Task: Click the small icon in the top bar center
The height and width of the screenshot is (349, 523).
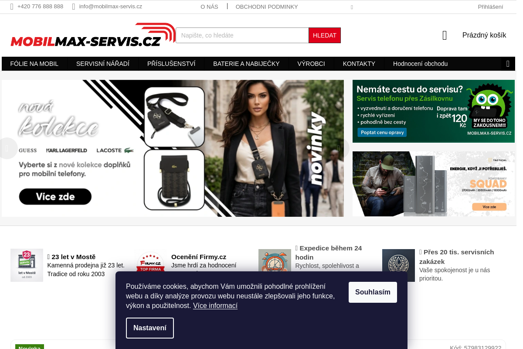Action: click(352, 7)
